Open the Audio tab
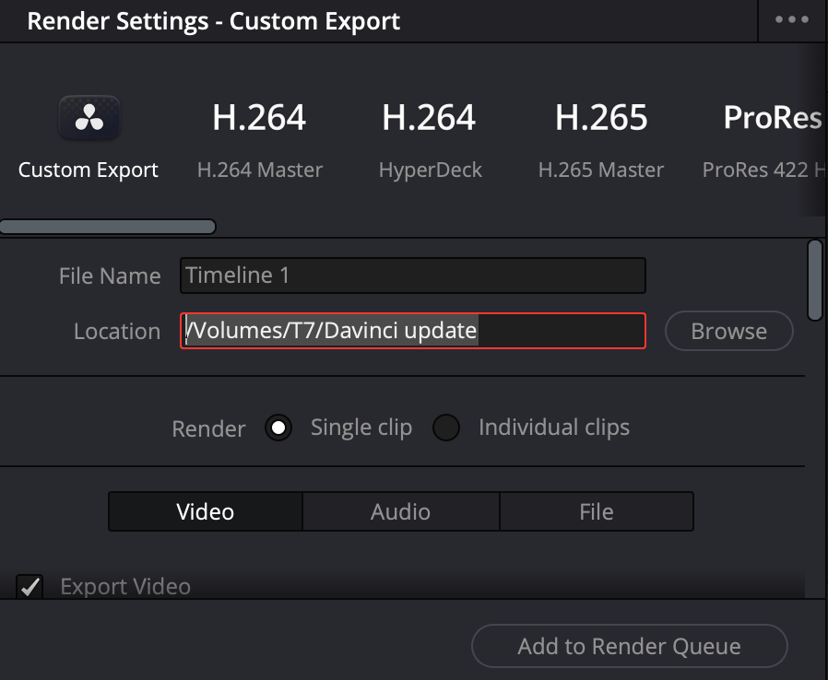The height and width of the screenshot is (680, 828). click(400, 511)
